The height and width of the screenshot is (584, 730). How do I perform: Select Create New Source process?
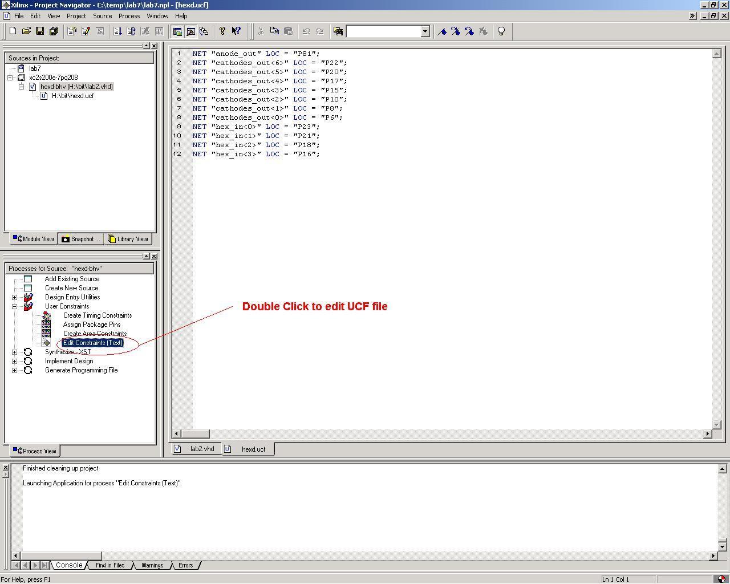pyautogui.click(x=71, y=288)
